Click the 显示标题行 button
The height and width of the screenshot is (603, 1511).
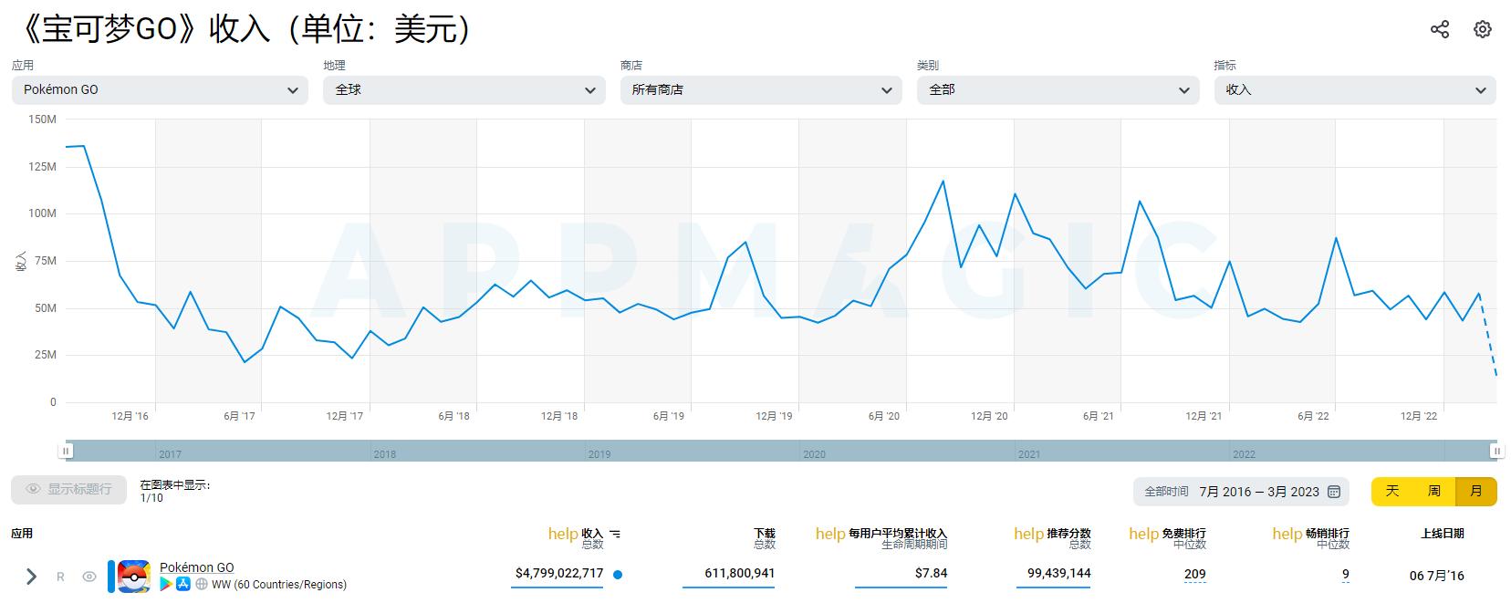[x=68, y=490]
